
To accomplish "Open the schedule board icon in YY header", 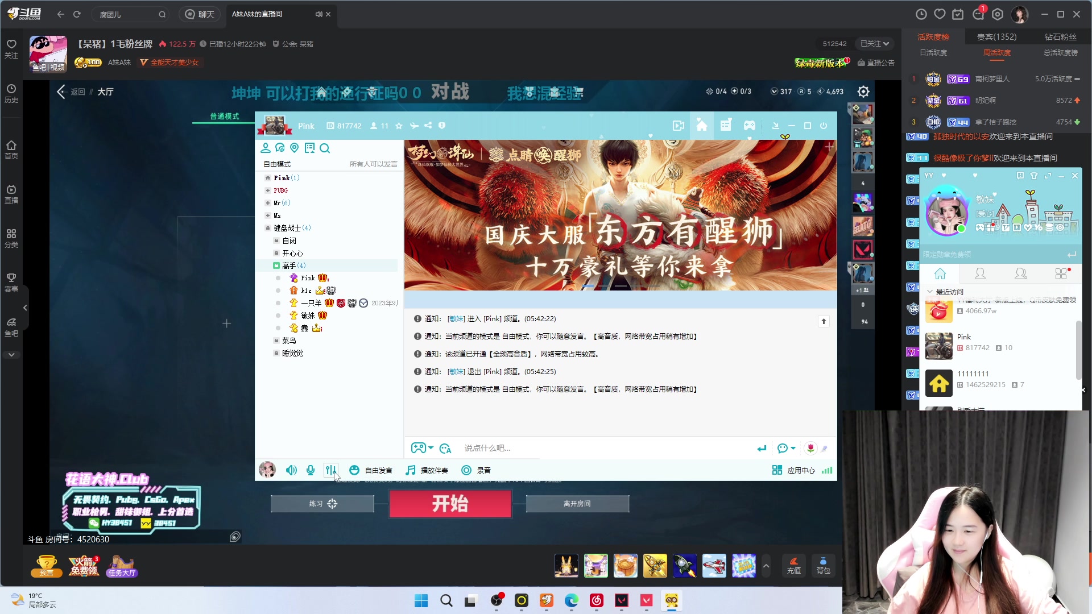I will pos(726,126).
